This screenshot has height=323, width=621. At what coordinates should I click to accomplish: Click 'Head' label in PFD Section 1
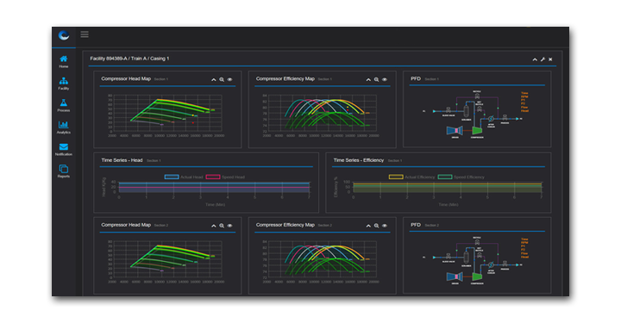524,111
